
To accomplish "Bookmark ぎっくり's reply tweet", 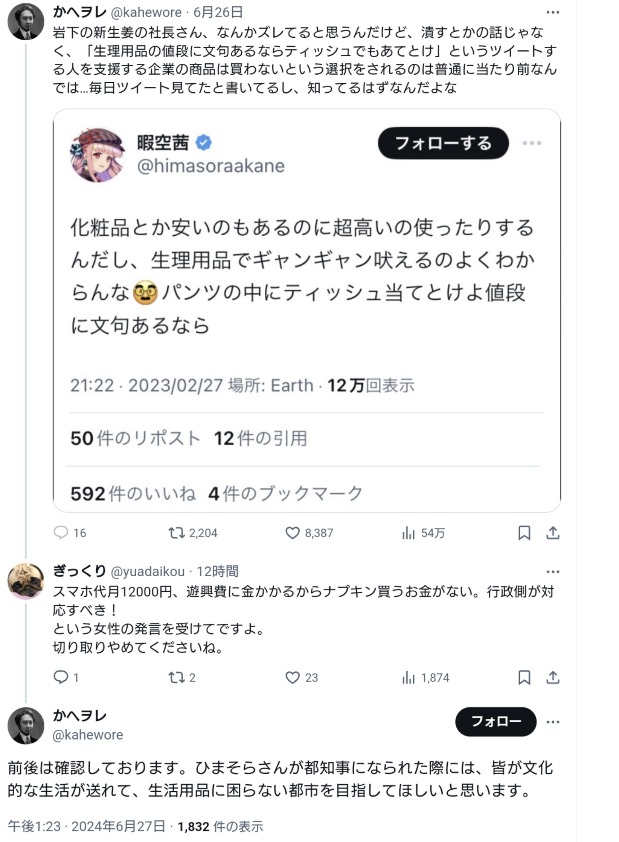I will [524, 677].
